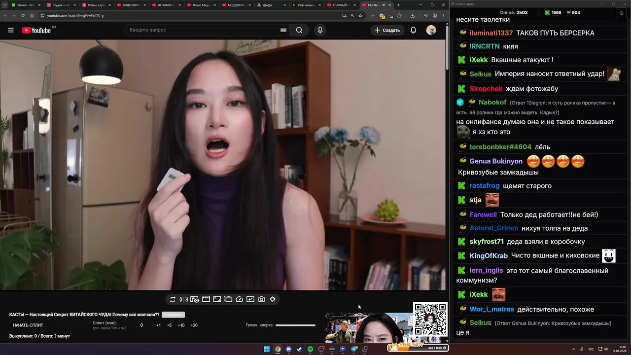Click the picture frame icon in player toolbar
Viewport: 631px width, 355px height.
click(217, 299)
